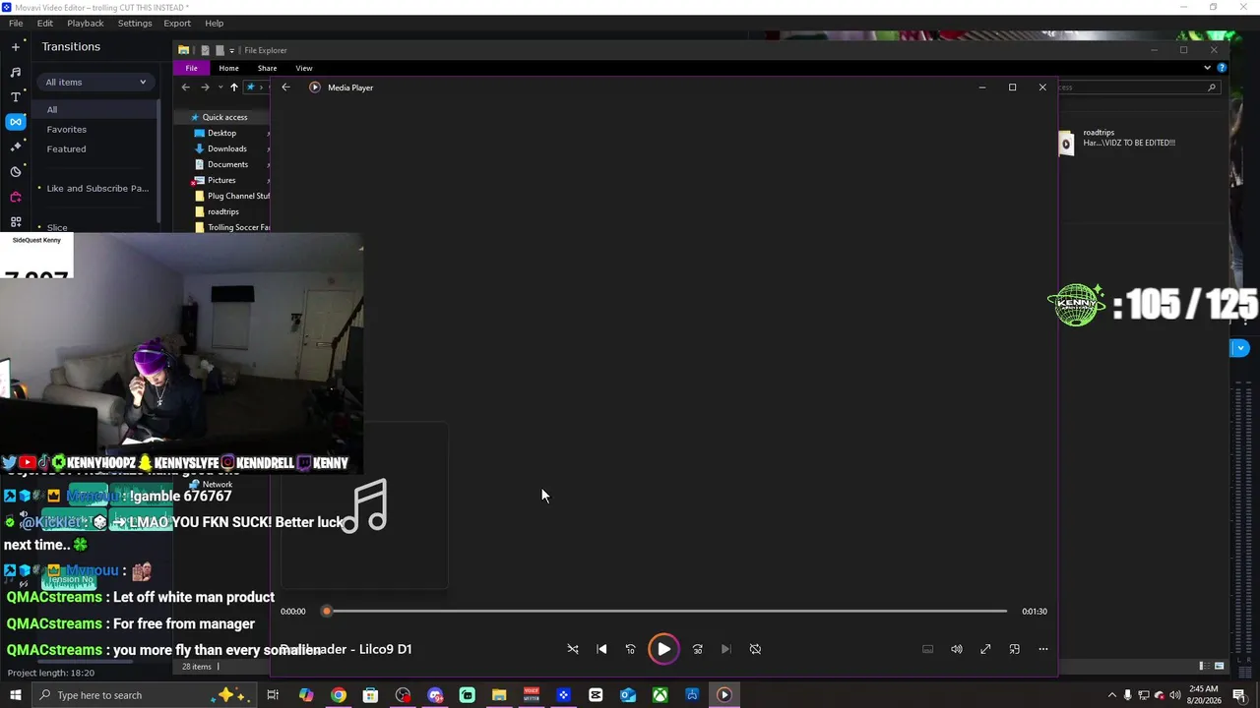Open the Effects sparkle icon in Movavi sidebar

click(15, 147)
